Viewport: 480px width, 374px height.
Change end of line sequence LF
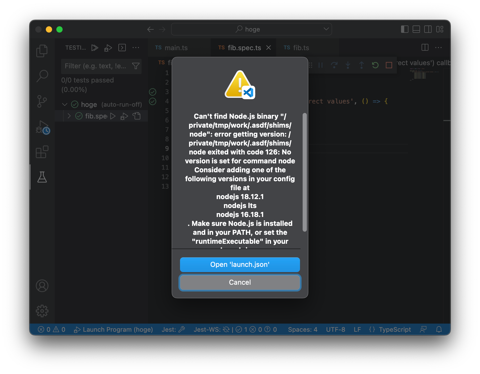(357, 329)
